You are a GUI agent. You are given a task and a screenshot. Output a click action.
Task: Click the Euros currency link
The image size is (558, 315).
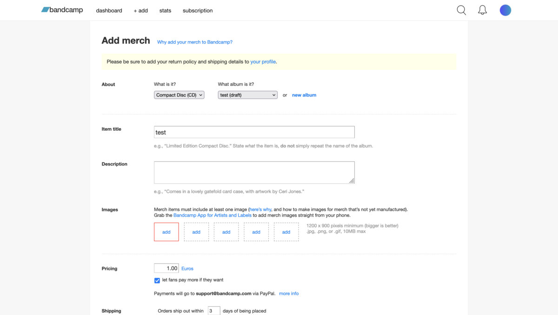coord(187,269)
